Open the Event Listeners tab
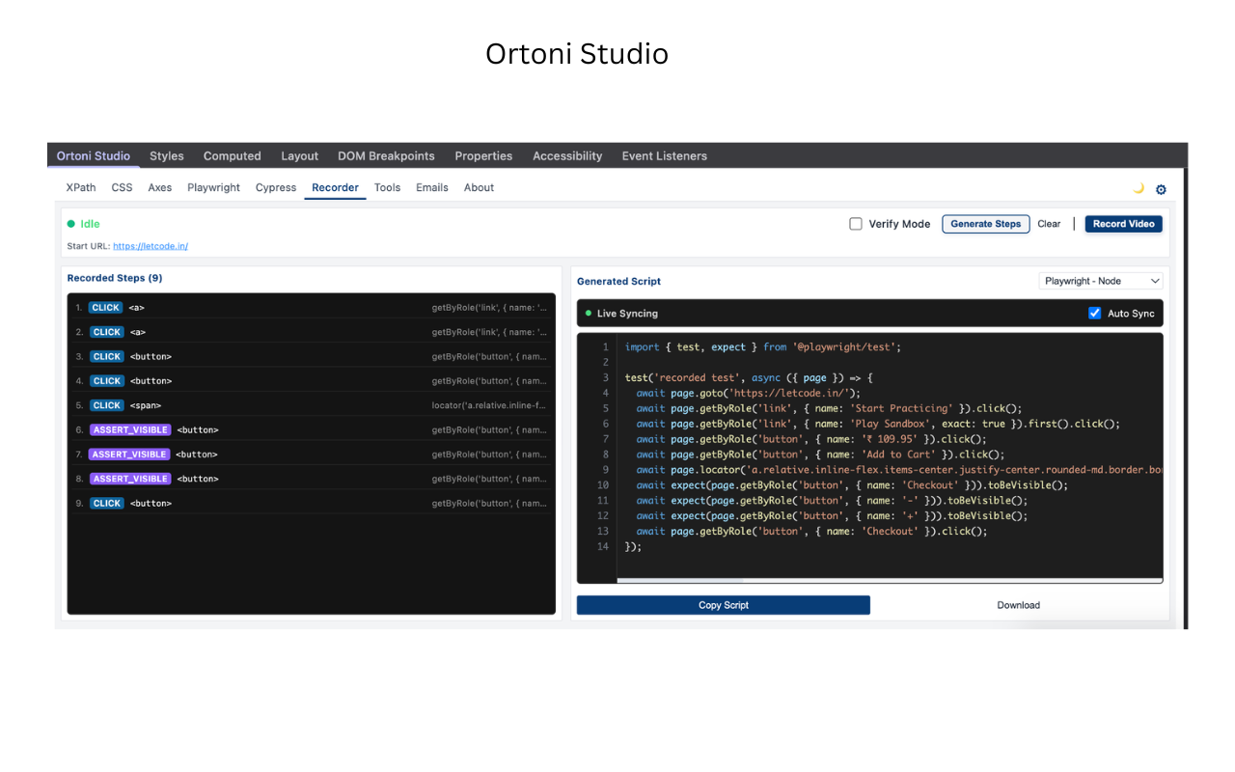Screen dimensions: 1235x772 664,155
